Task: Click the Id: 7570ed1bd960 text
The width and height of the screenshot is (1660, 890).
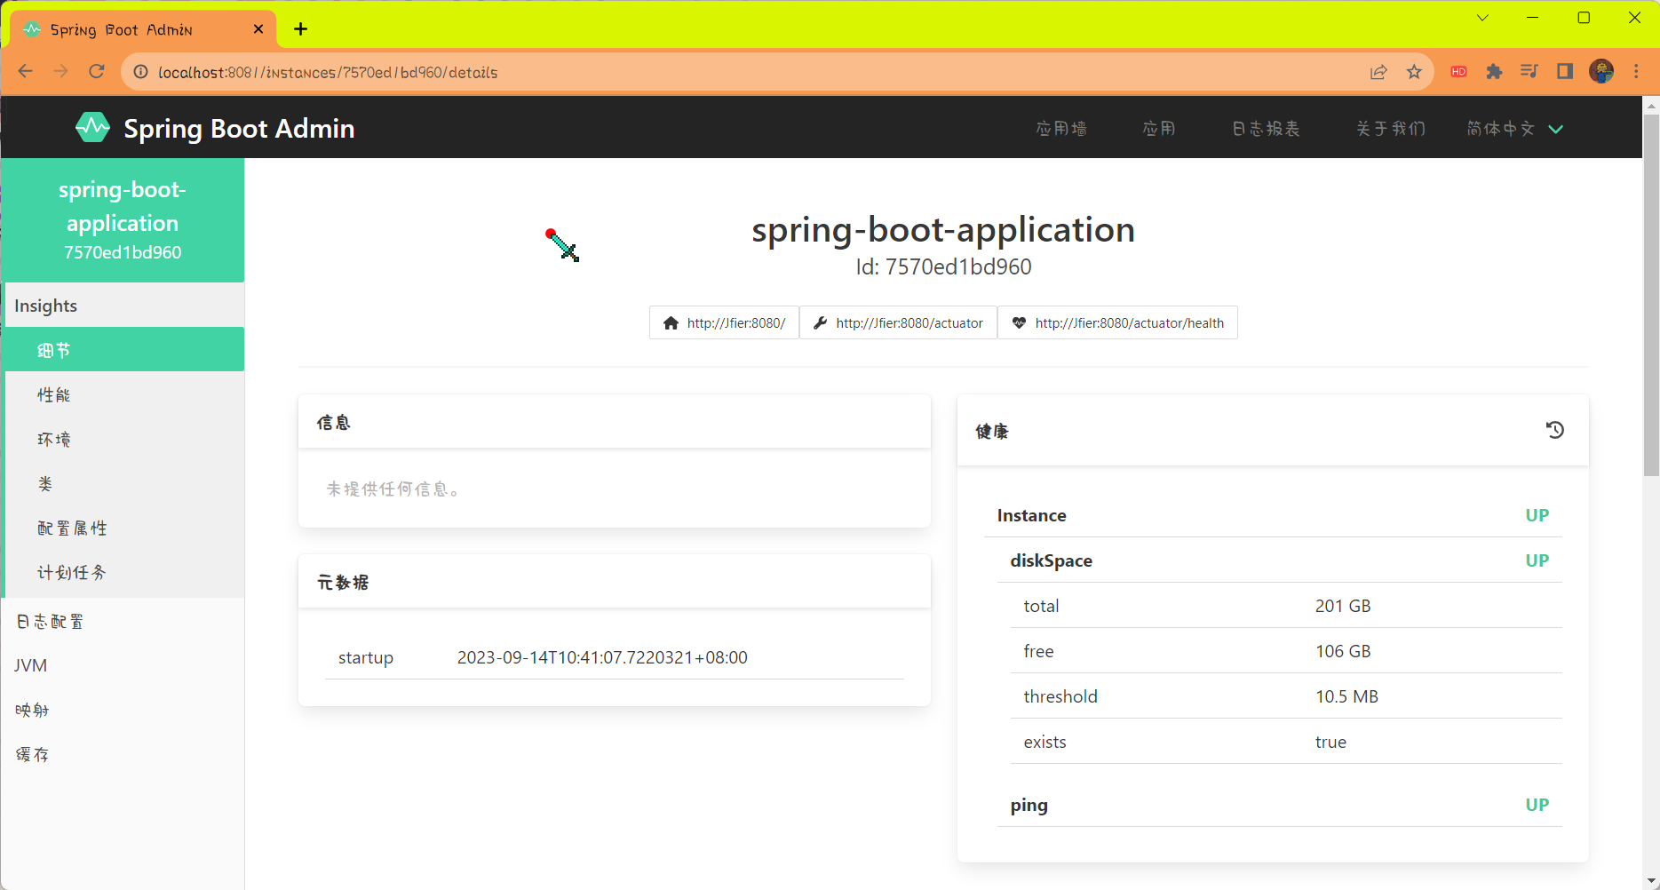Action: [943, 266]
